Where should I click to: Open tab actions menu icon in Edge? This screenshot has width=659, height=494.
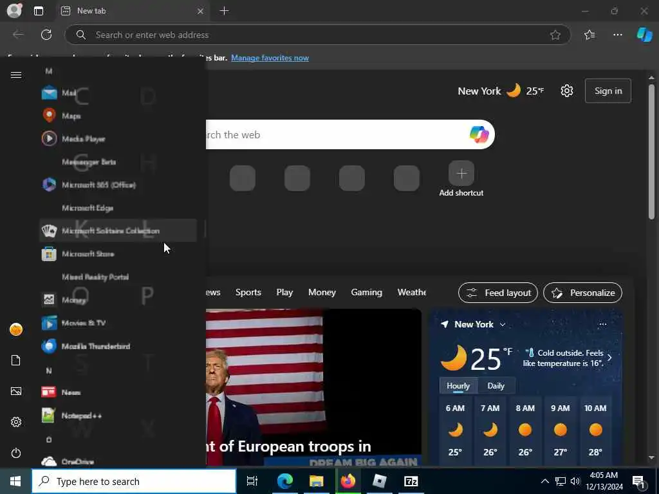[38, 11]
